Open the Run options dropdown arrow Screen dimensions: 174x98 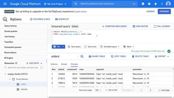[x=63, y=47]
